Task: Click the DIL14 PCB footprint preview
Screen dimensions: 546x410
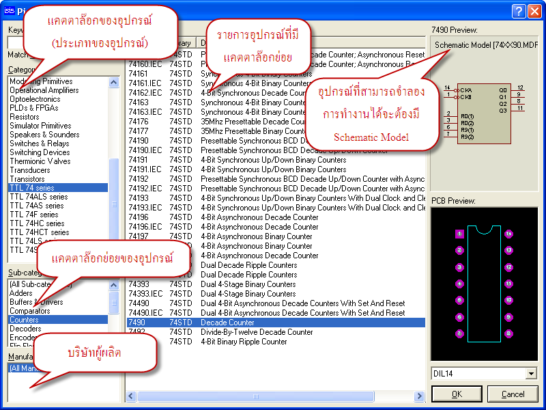Action: (x=484, y=284)
